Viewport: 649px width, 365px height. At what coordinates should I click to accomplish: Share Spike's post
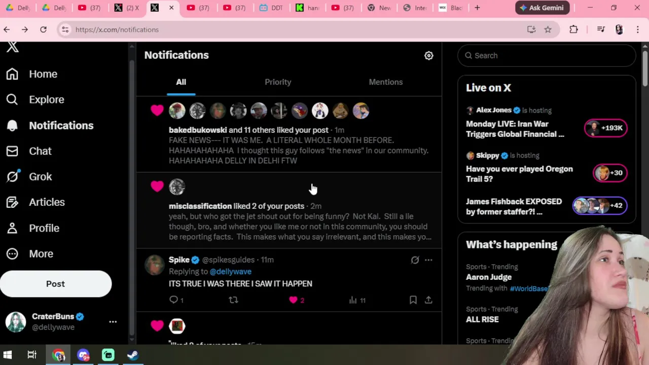[428, 300]
